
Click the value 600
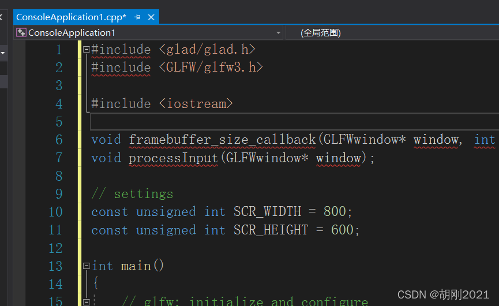[x=342, y=230]
